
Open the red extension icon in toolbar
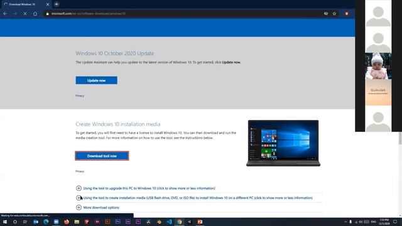coord(347,14)
